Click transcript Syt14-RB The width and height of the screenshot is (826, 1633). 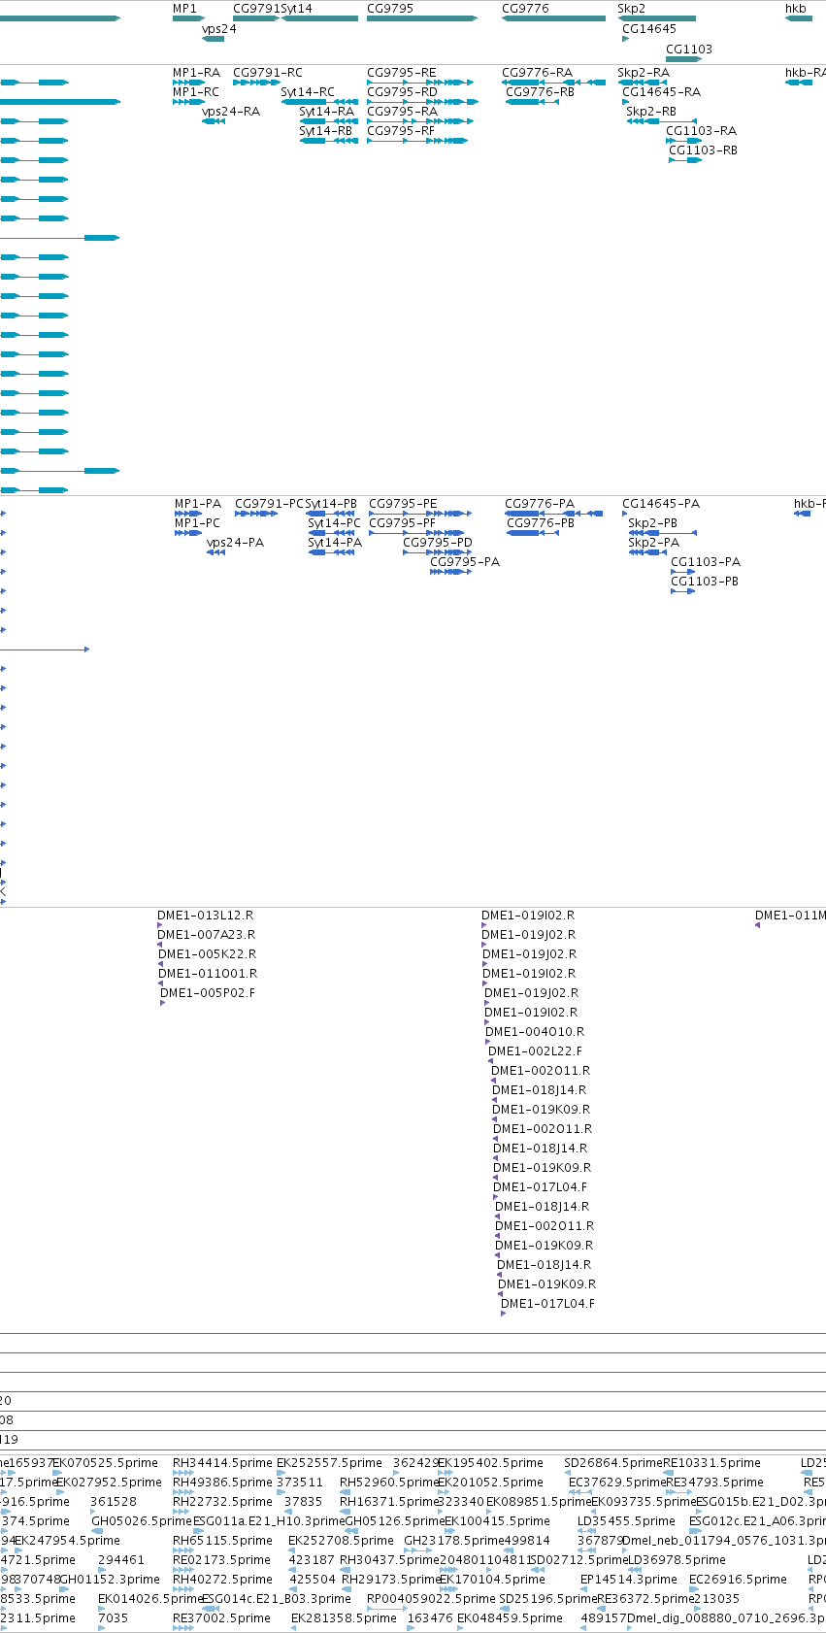[x=326, y=131]
